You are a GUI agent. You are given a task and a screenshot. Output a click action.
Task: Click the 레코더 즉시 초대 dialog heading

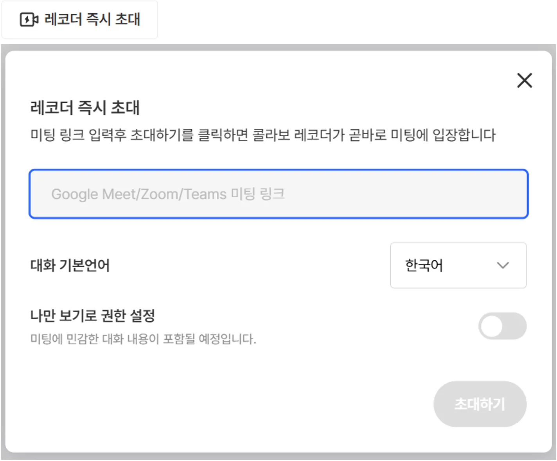click(x=85, y=108)
